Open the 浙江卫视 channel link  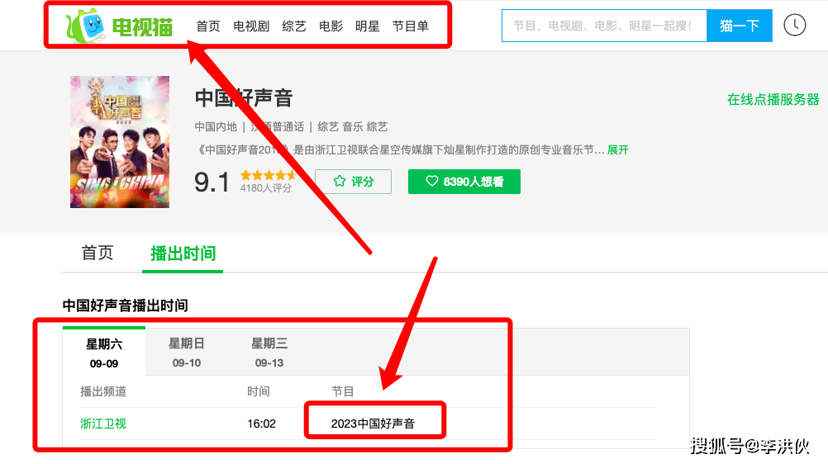point(103,424)
